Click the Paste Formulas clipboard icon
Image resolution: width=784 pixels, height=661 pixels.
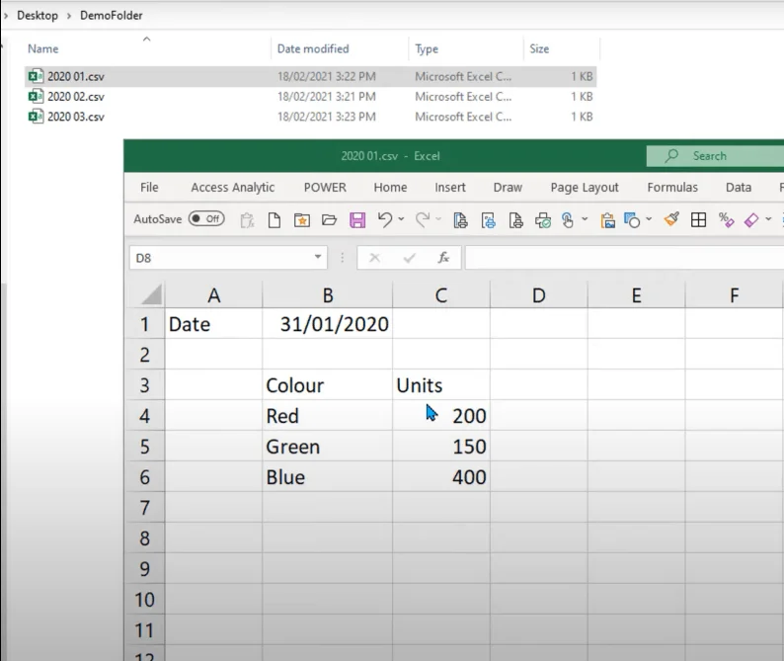247,219
